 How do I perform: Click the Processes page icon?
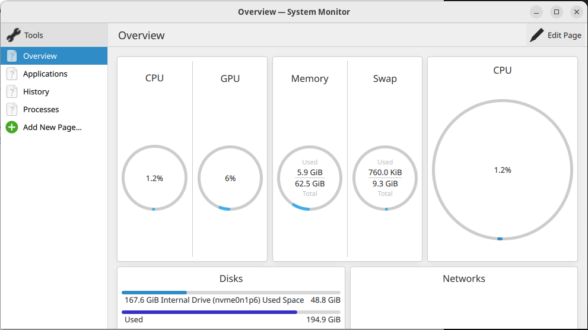(12, 109)
